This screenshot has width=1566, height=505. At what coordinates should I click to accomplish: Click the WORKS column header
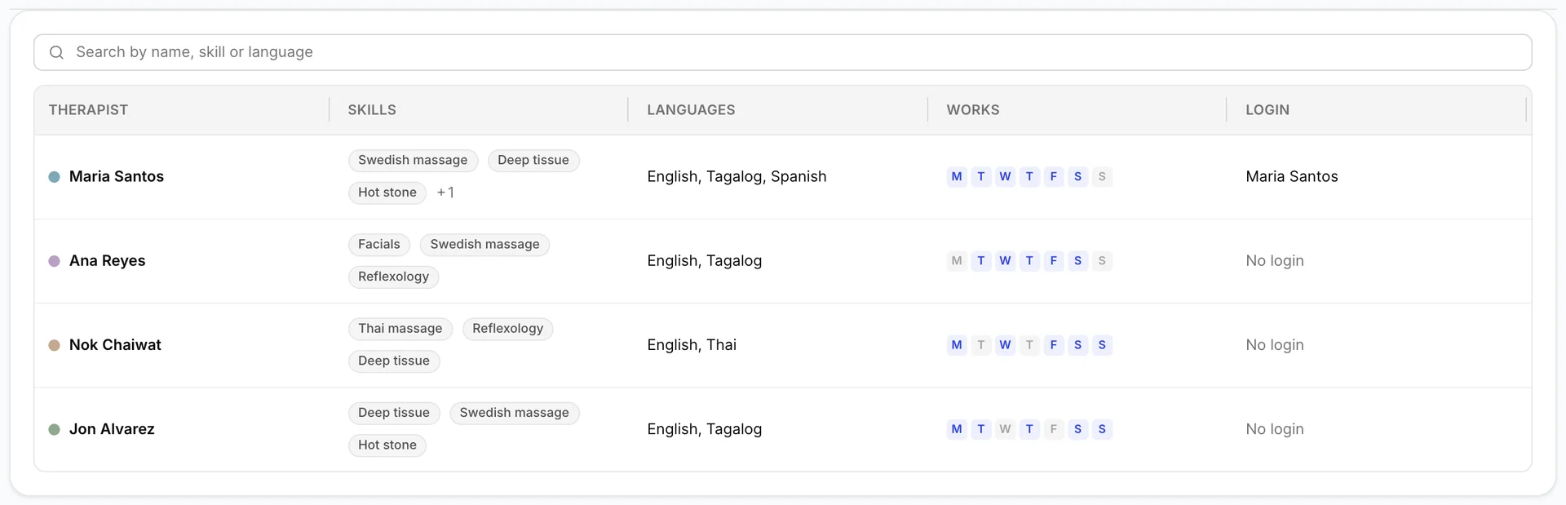(973, 110)
